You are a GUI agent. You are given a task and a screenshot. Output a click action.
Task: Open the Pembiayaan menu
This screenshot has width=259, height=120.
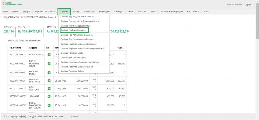(105, 12)
